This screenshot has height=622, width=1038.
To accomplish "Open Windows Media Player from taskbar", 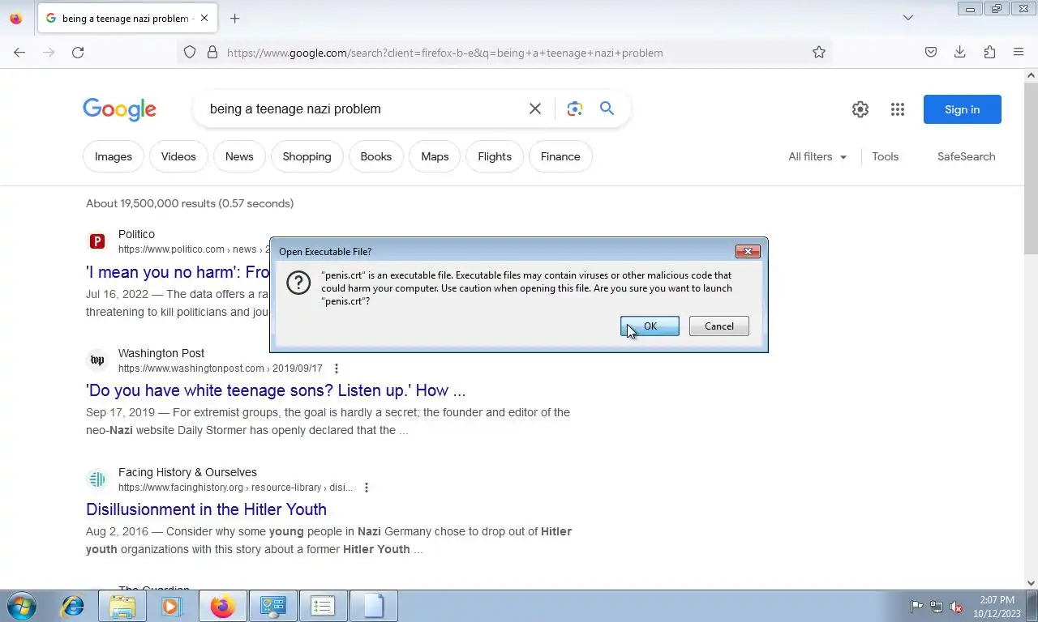I will pyautogui.click(x=172, y=606).
